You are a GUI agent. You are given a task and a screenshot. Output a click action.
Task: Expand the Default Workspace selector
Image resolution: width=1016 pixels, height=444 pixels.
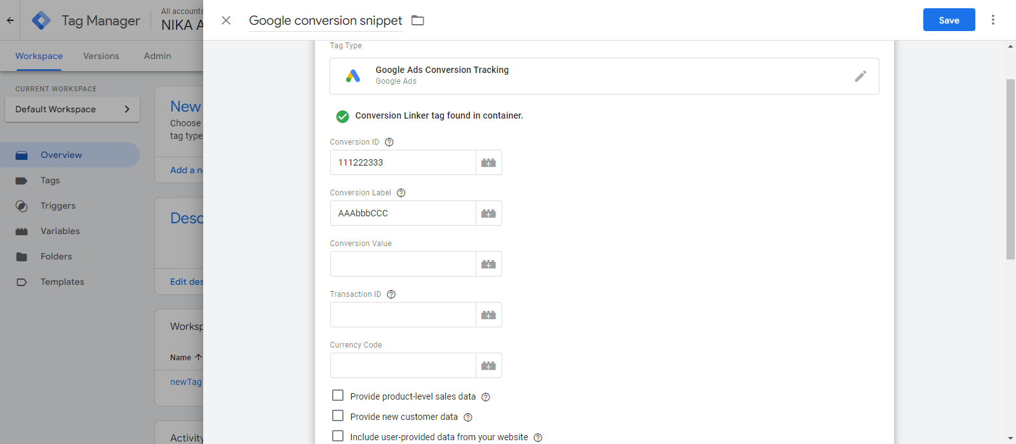72,109
